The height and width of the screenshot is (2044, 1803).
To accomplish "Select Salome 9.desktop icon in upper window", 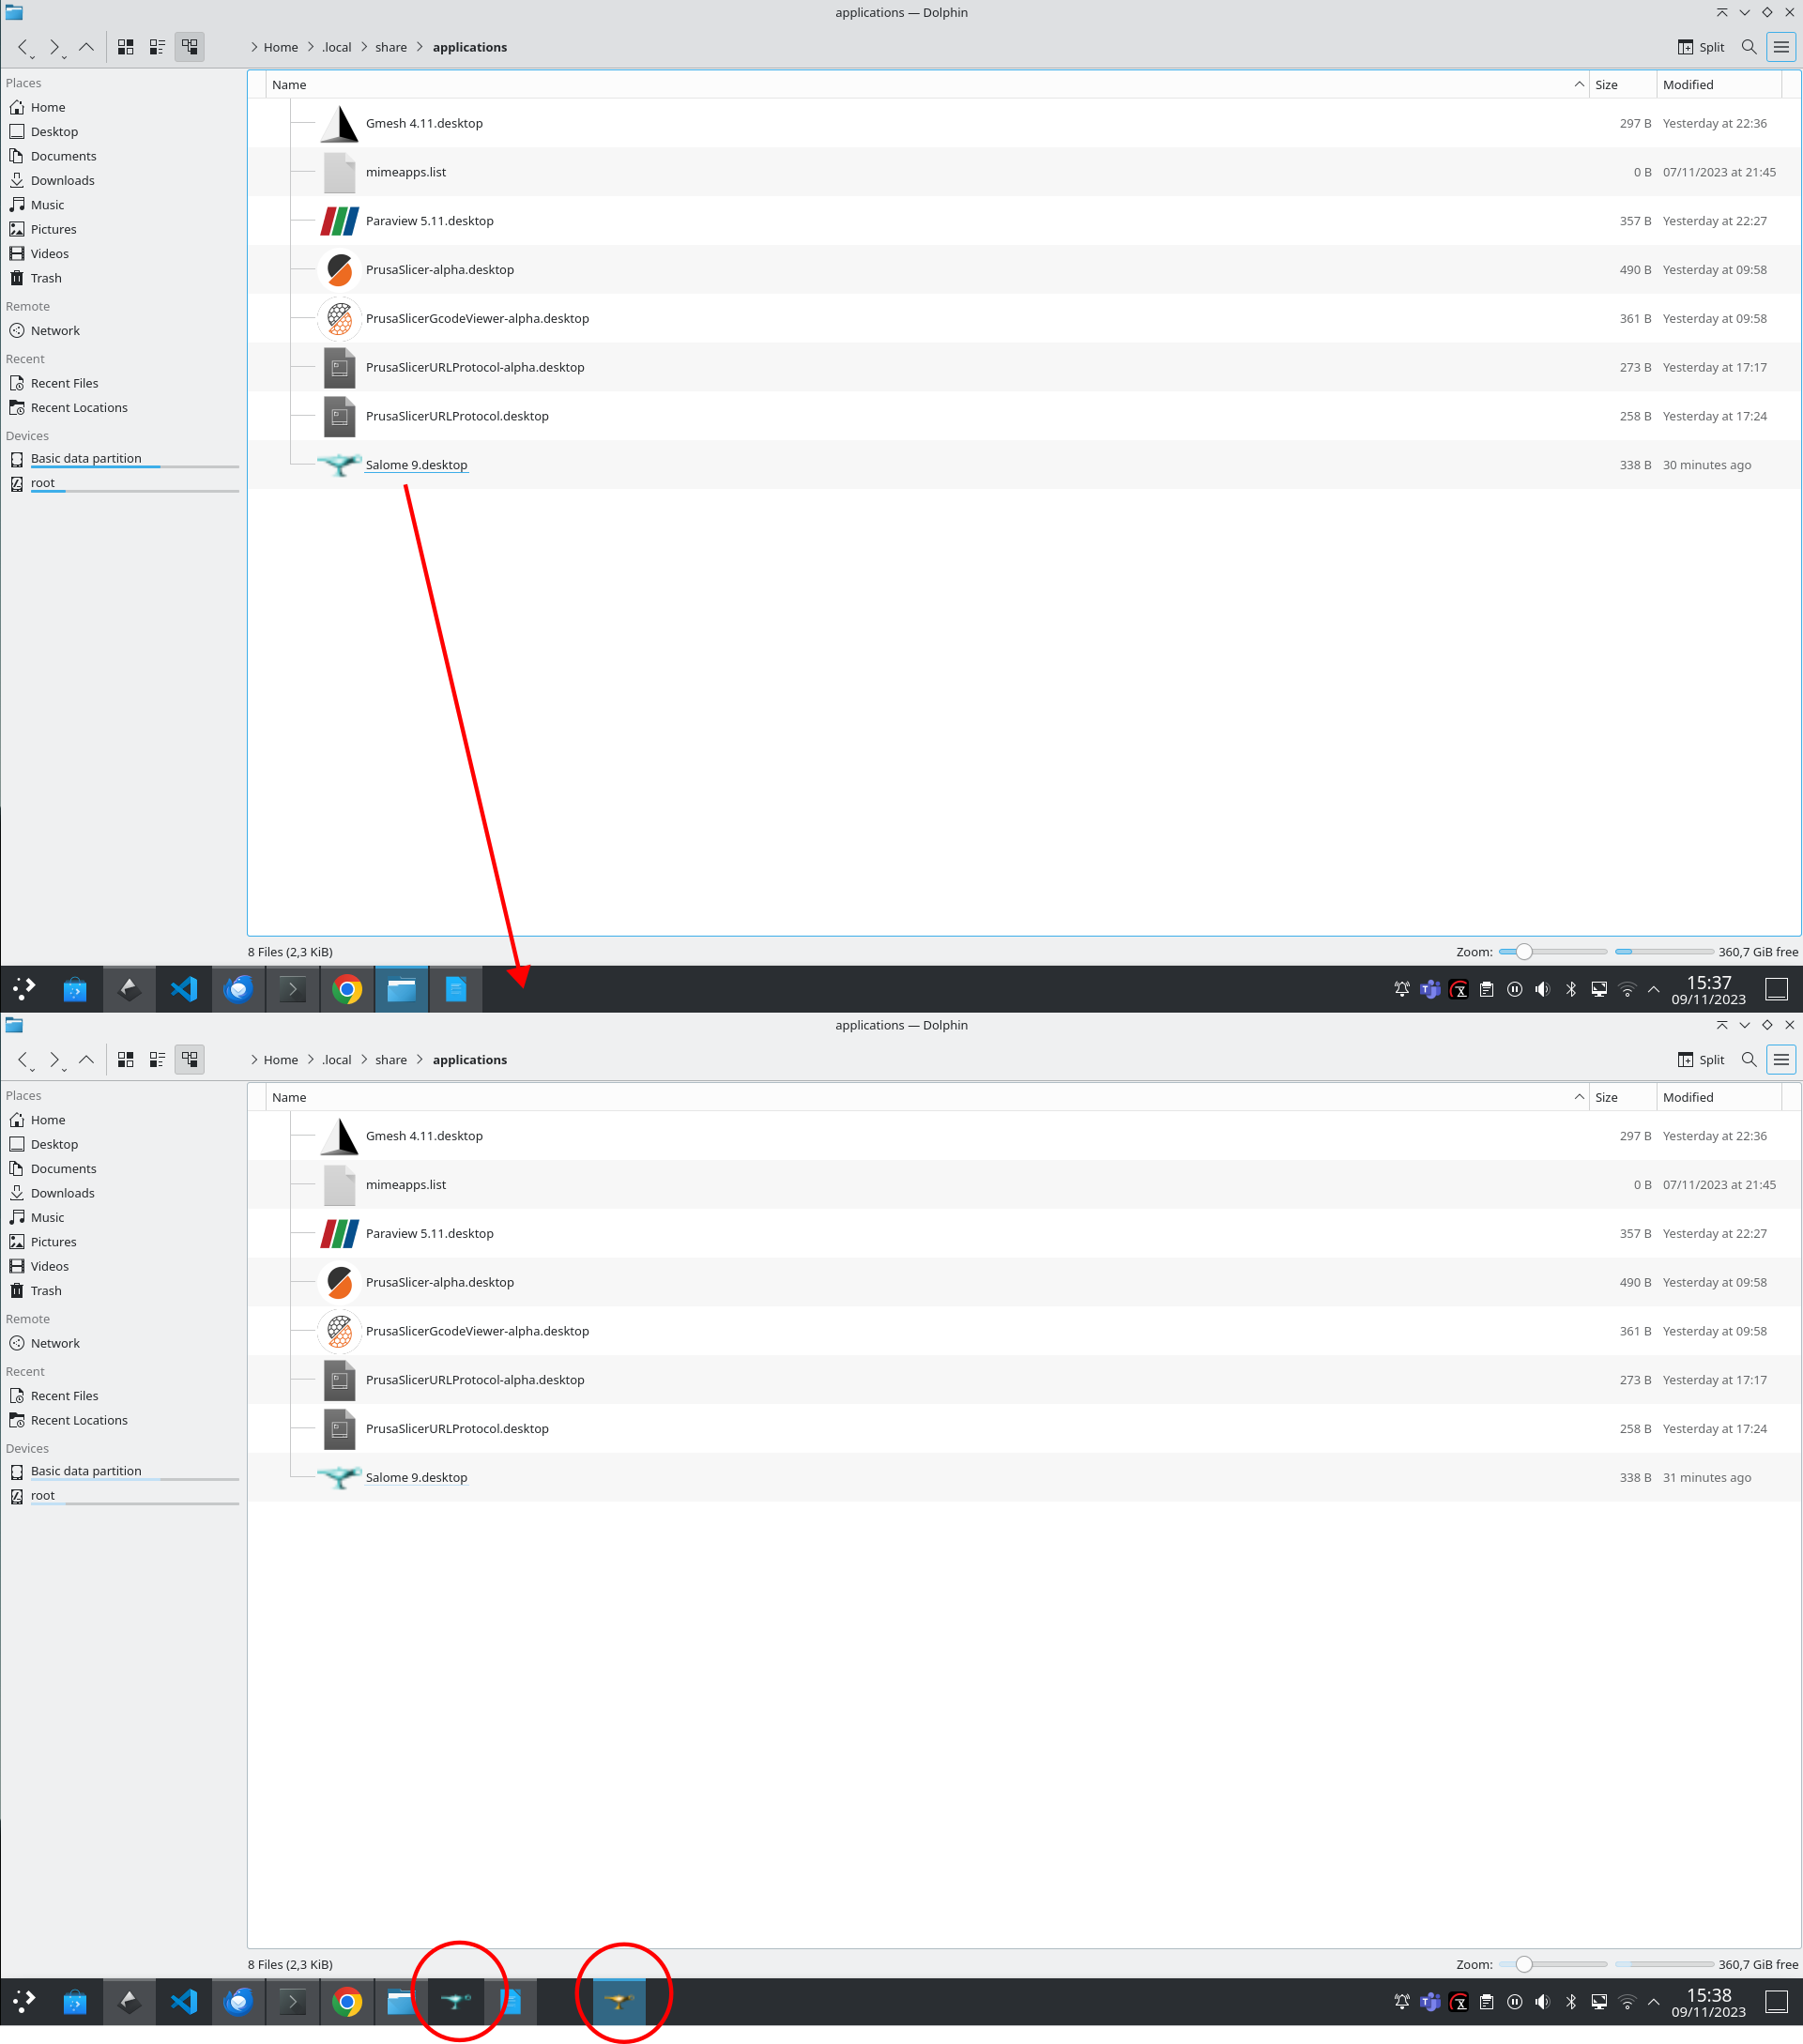I will pyautogui.click(x=339, y=465).
